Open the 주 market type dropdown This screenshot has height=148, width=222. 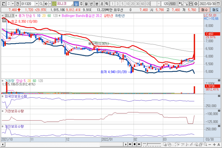tap(10, 4)
